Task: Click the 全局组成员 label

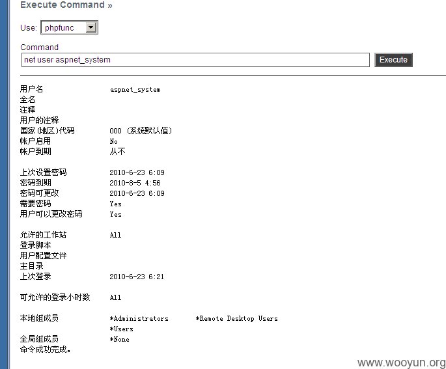Action: (39, 339)
